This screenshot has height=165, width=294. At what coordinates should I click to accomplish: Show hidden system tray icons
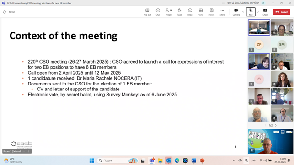point(234,160)
